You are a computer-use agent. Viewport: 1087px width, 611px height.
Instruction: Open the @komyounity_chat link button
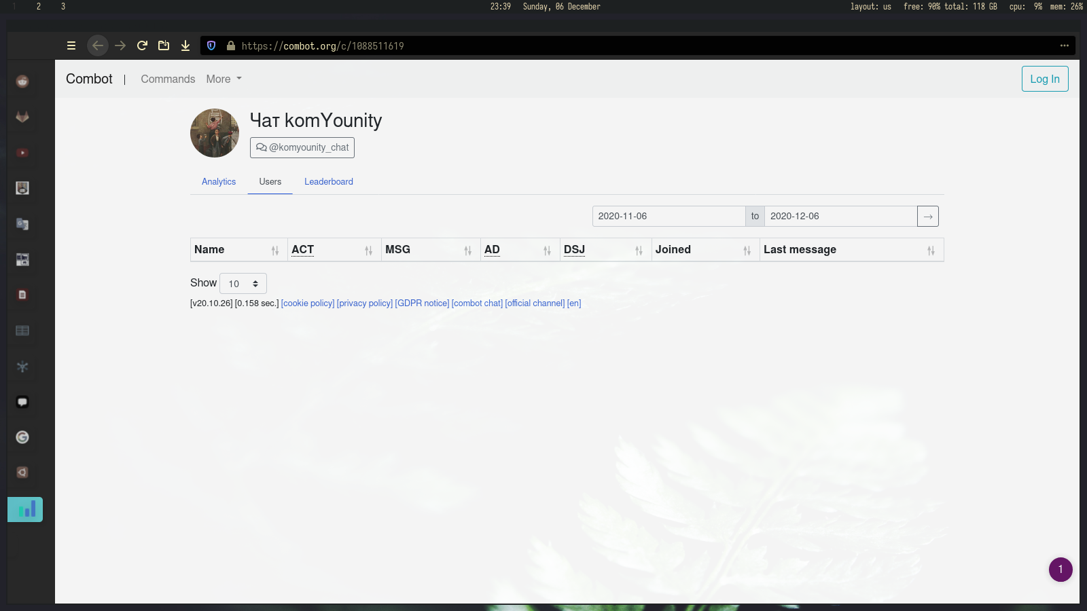(x=302, y=147)
